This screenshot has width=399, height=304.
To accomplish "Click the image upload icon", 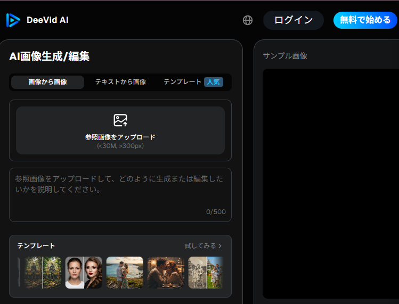I will [x=120, y=120].
